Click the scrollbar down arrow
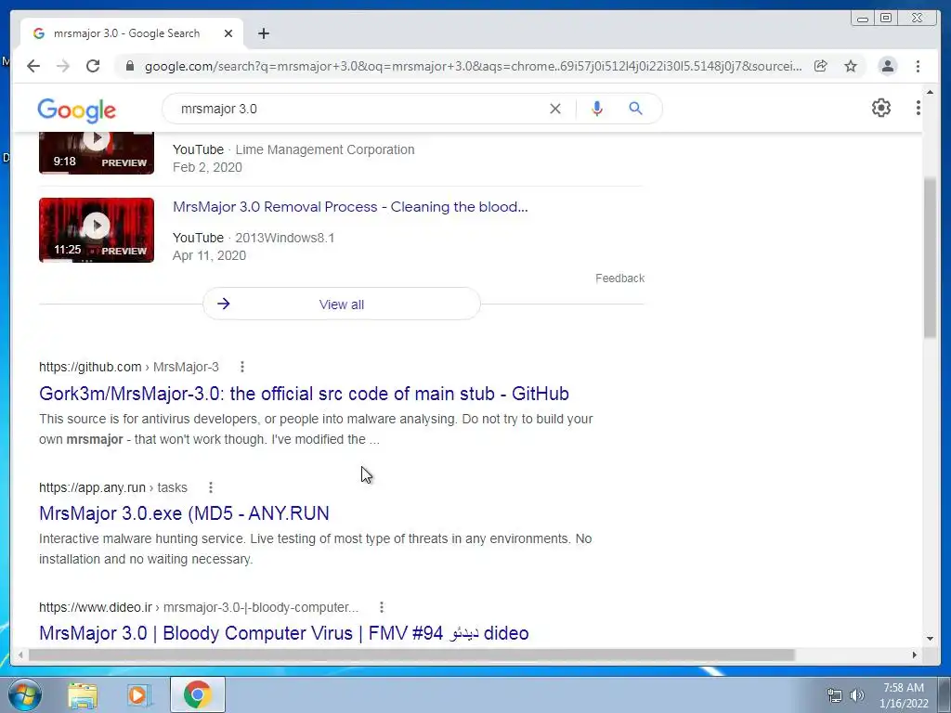This screenshot has height=713, width=951. pyautogui.click(x=930, y=638)
